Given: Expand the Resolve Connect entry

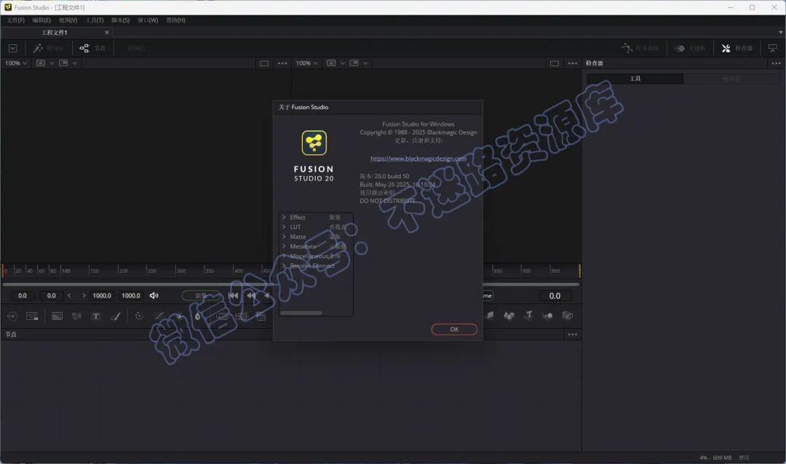Looking at the screenshot, I should [x=284, y=265].
